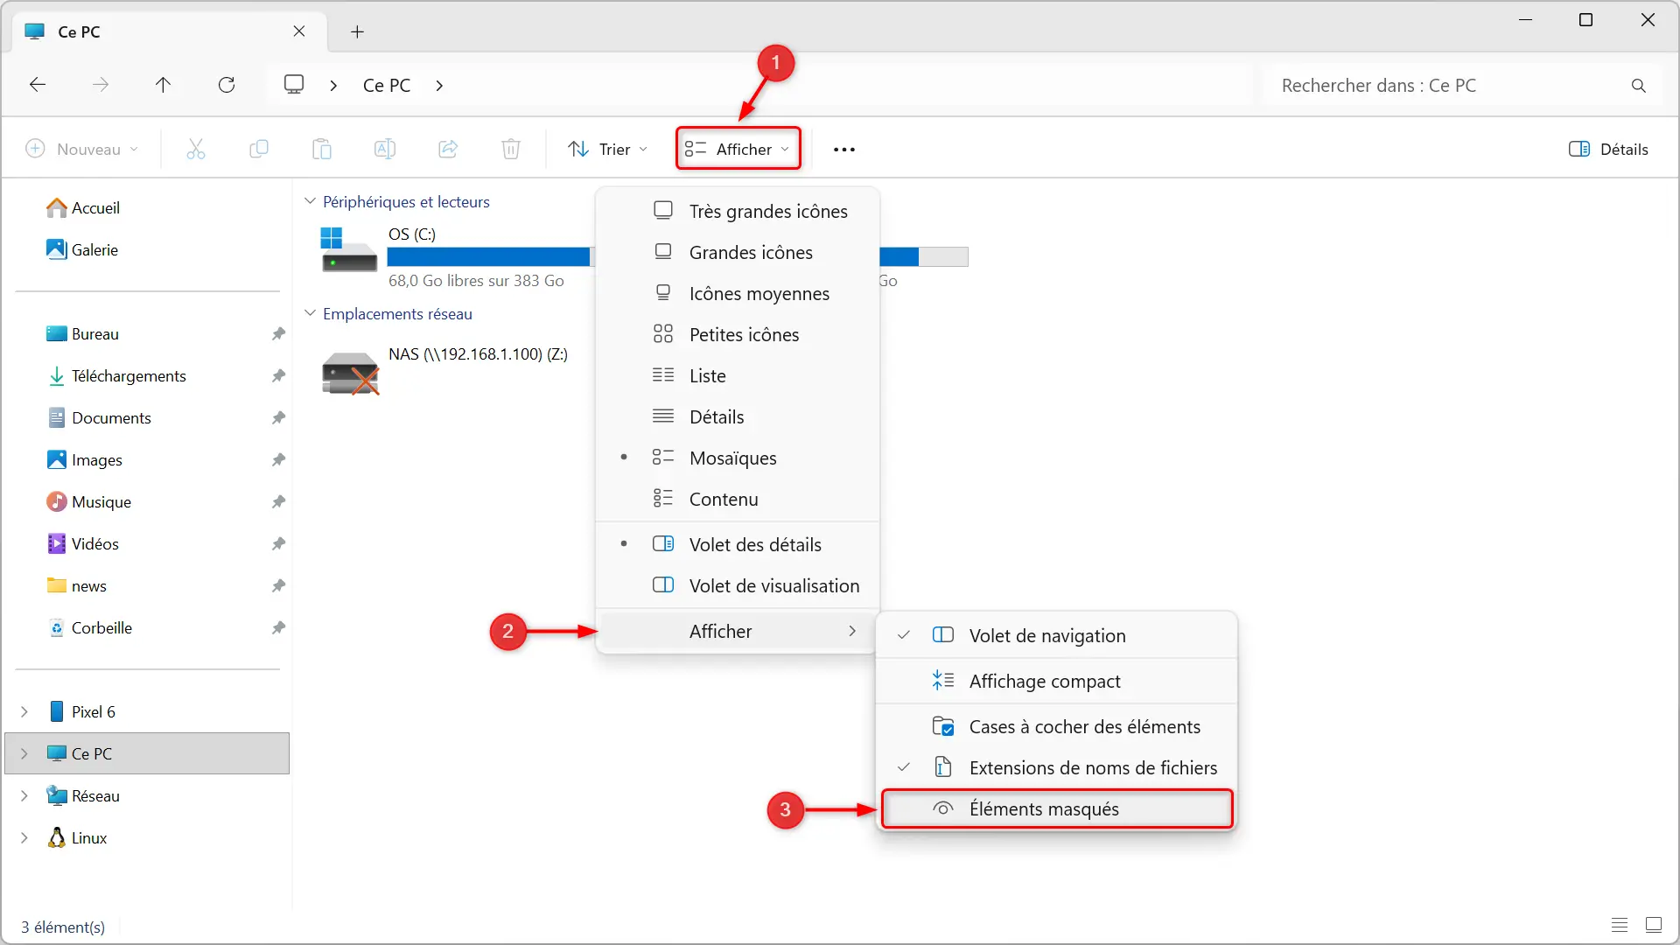The height and width of the screenshot is (945, 1680).
Task: Select Contenu view option
Action: (738, 499)
